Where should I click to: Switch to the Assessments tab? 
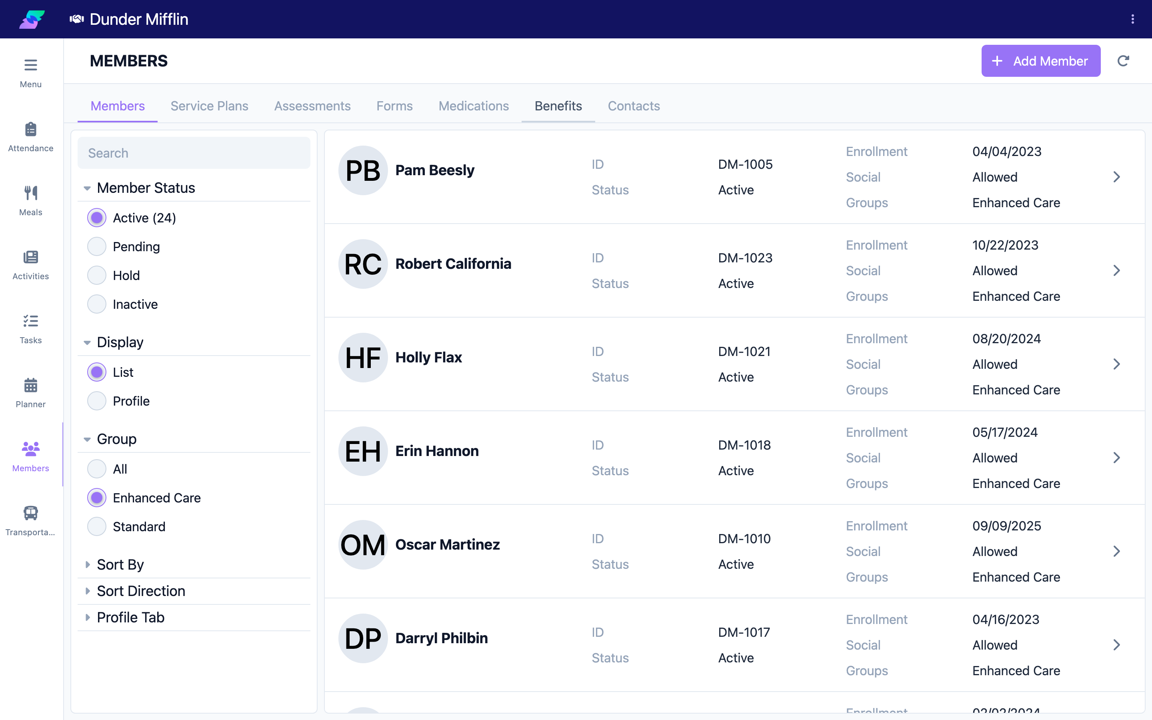(x=312, y=106)
